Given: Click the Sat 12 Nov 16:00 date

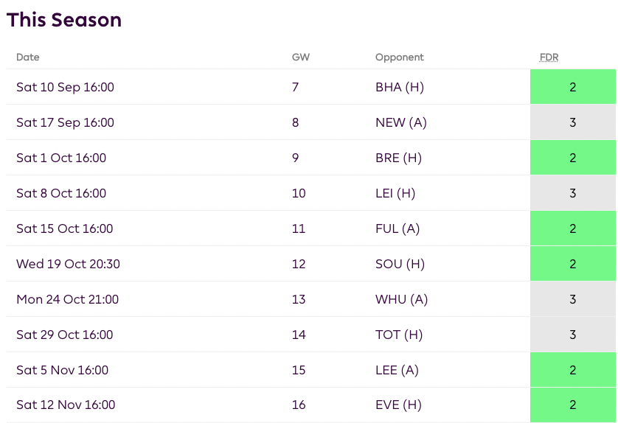Looking at the screenshot, I should (x=66, y=405).
